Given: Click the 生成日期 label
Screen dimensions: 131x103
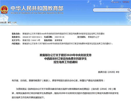Looking at the screenshot, I should [x=48, y=37].
